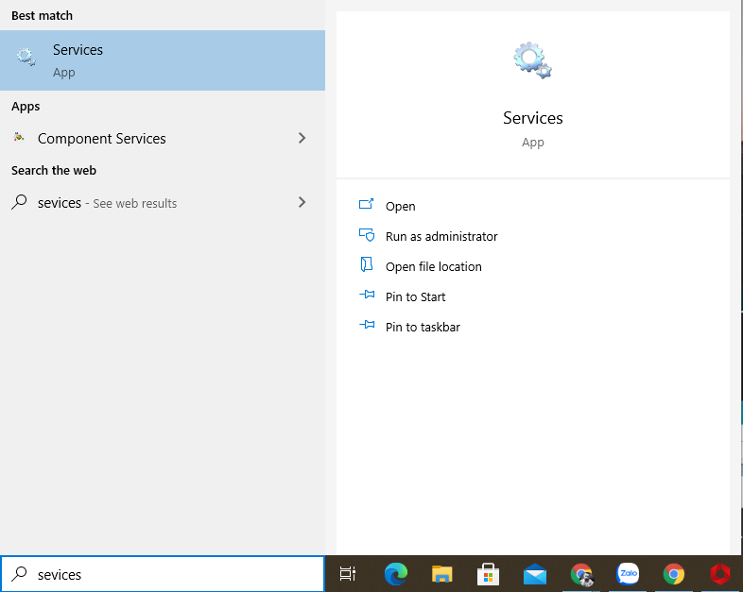Open plain Google Chrome taskbar icon
This screenshot has height=592, width=743.
[x=674, y=574]
